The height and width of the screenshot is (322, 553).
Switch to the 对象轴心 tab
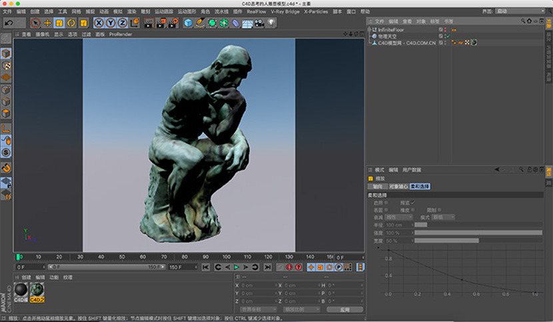point(398,187)
